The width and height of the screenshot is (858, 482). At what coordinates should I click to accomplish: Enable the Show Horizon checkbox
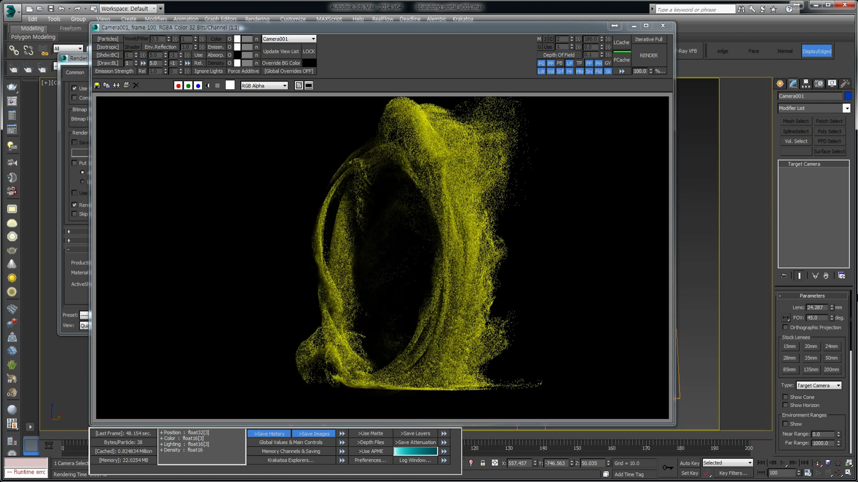(x=786, y=405)
